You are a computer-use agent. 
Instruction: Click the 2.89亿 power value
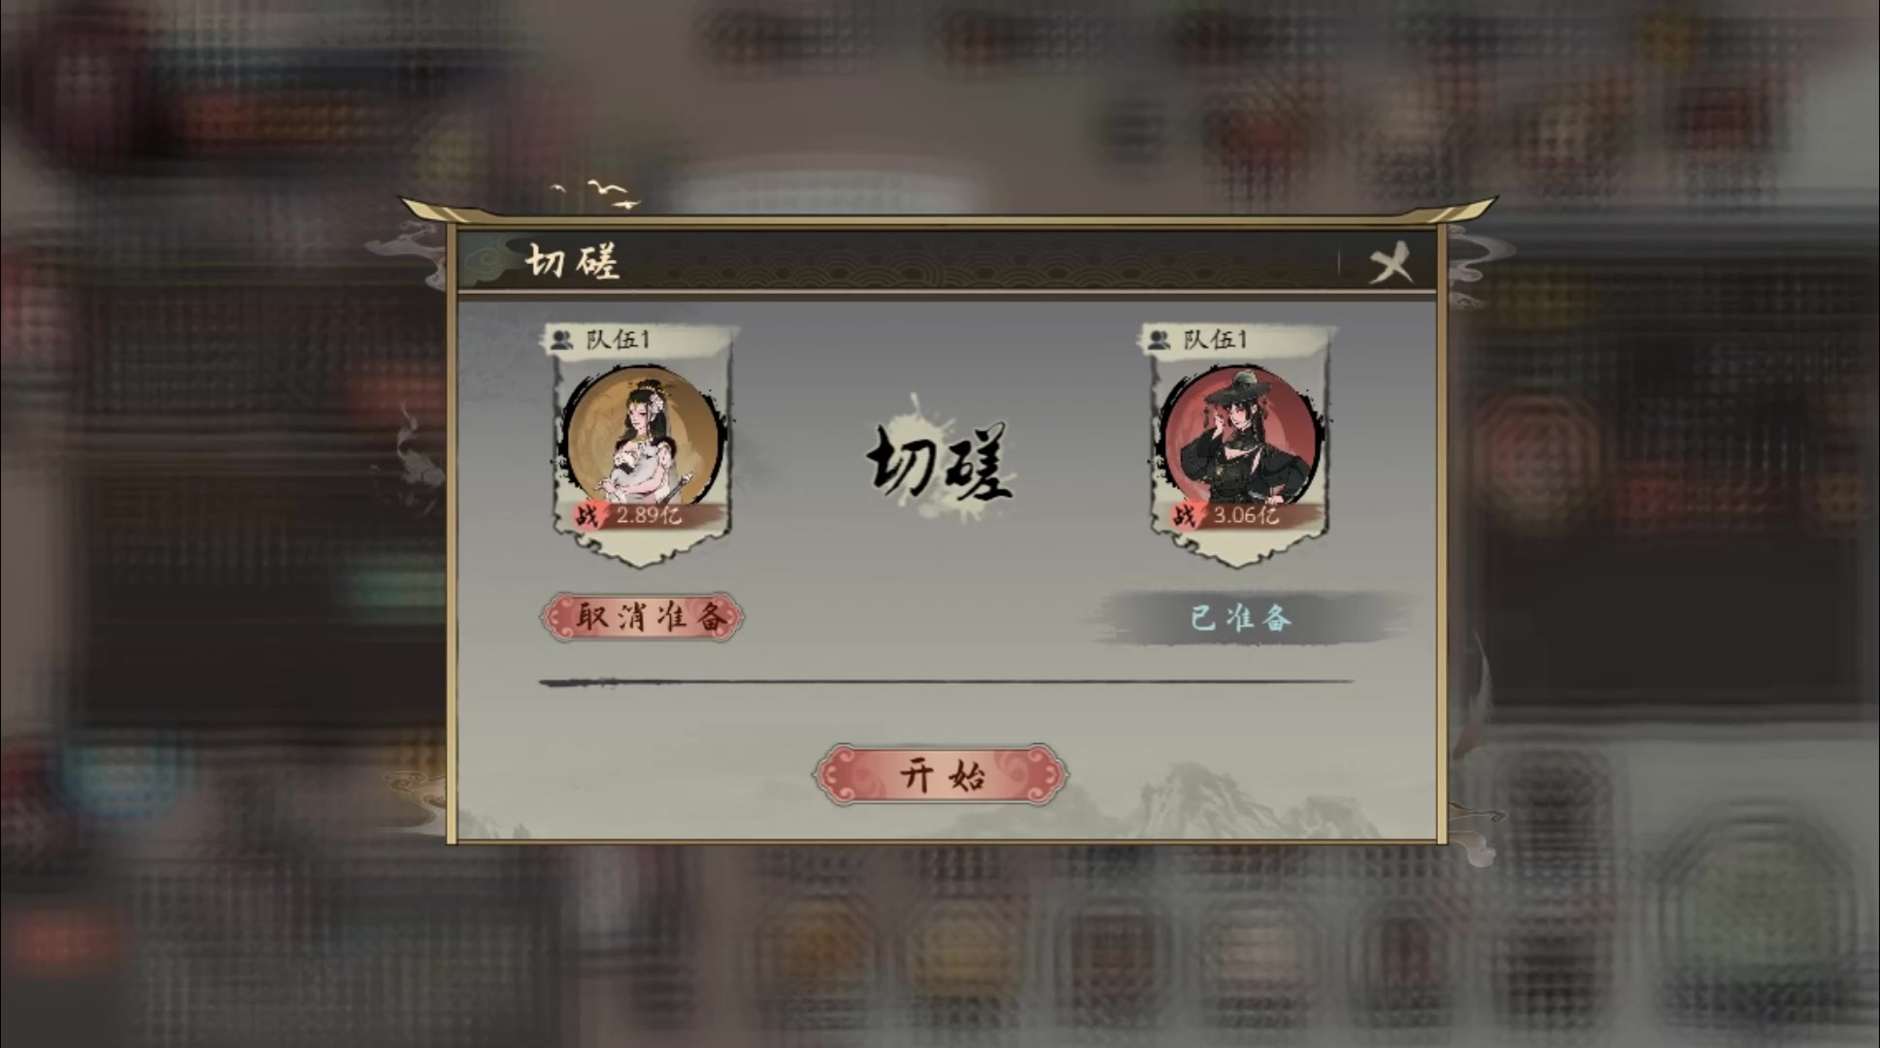(649, 515)
